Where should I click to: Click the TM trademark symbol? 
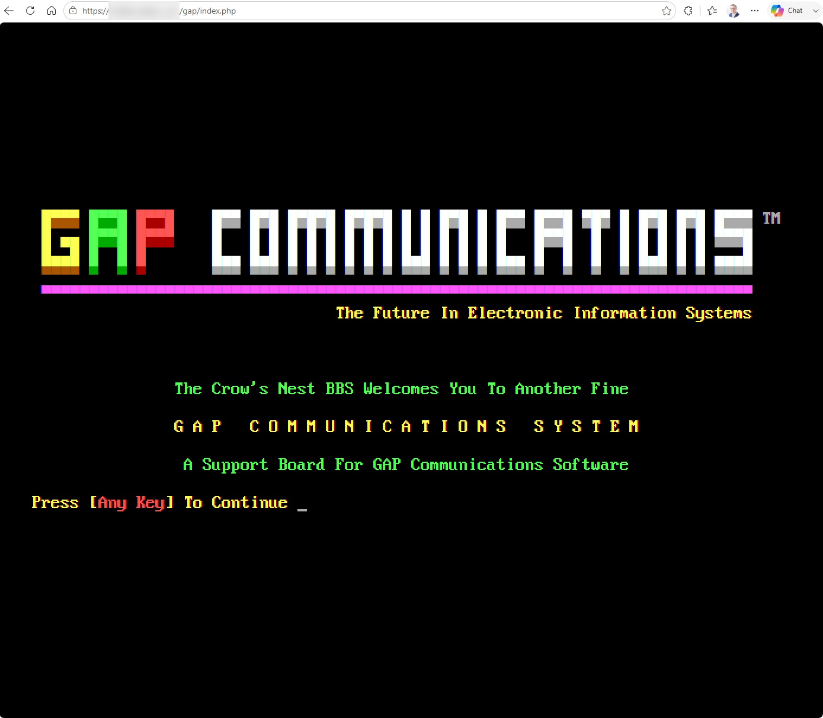tap(771, 218)
